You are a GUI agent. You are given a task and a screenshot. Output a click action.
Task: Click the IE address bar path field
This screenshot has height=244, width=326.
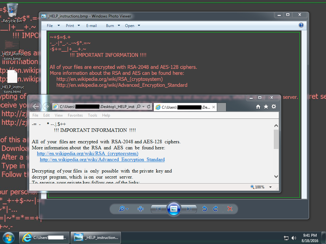(x=97, y=107)
